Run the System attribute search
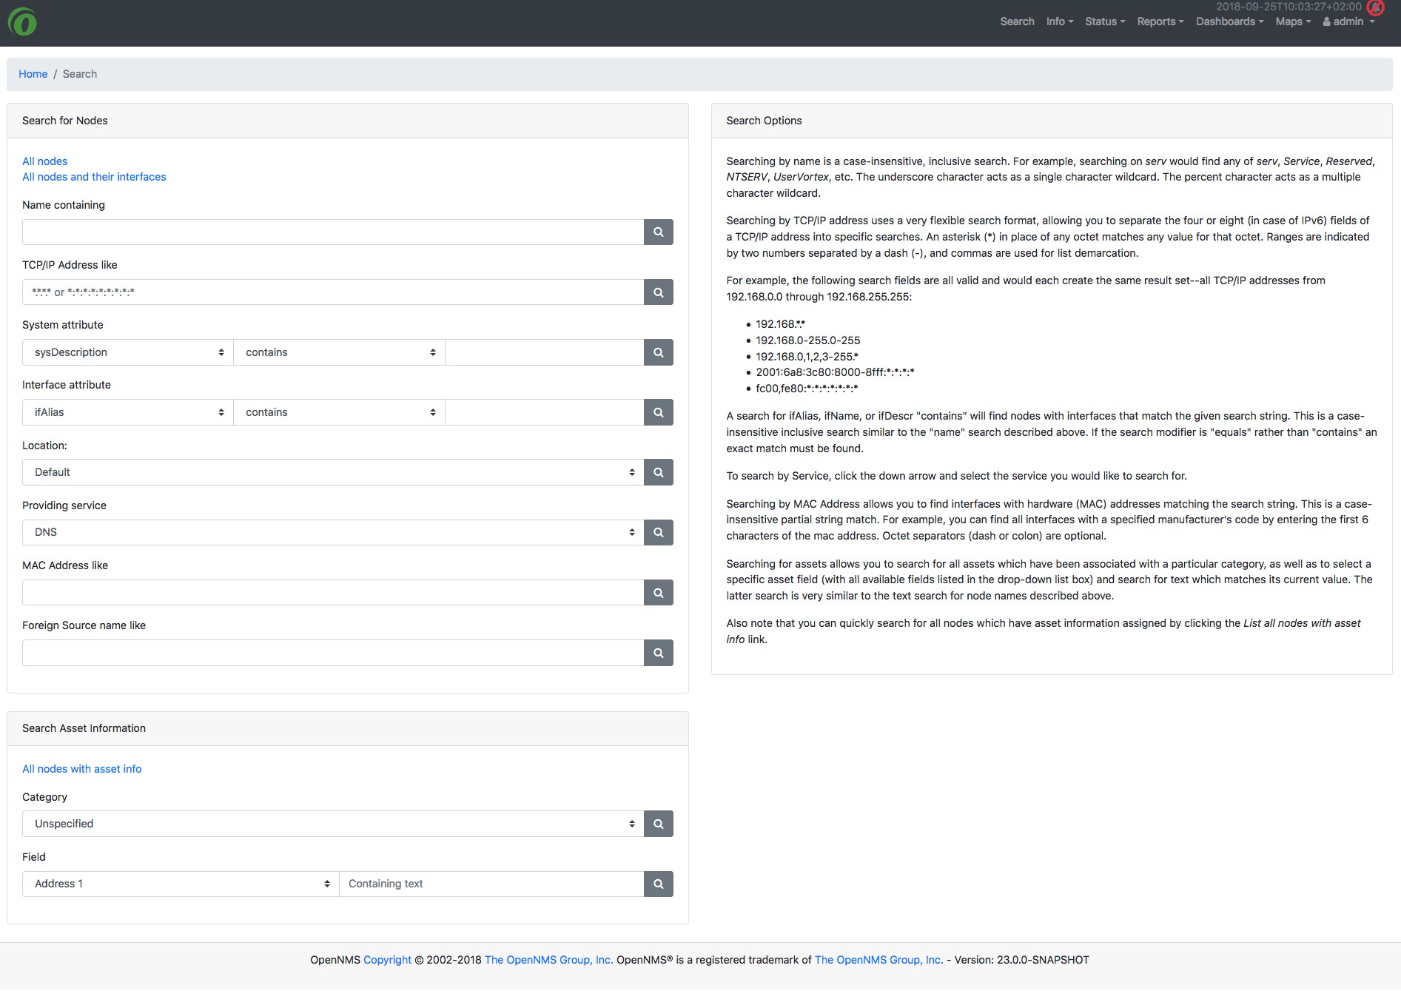The width and height of the screenshot is (1401, 991). tap(658, 352)
